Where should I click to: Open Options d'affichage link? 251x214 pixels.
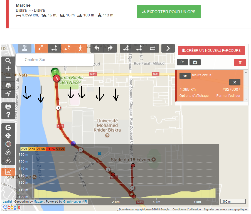point(194,96)
